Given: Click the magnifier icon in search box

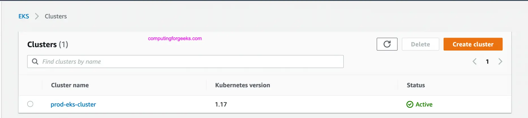Looking at the screenshot, I should click(35, 62).
